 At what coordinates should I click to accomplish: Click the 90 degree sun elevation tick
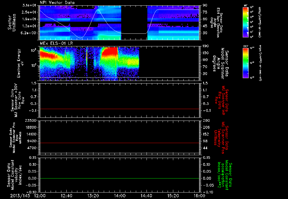coord(205,5)
